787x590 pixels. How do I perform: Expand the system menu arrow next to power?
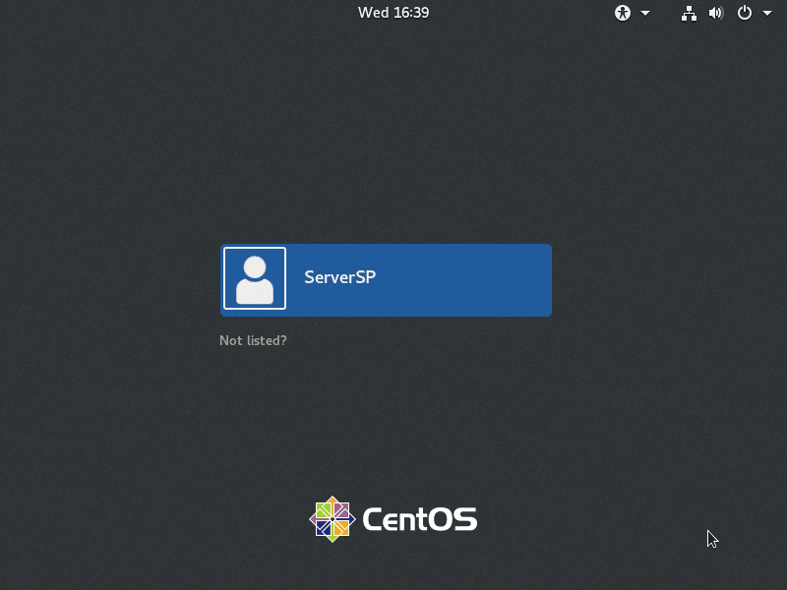[x=767, y=13]
